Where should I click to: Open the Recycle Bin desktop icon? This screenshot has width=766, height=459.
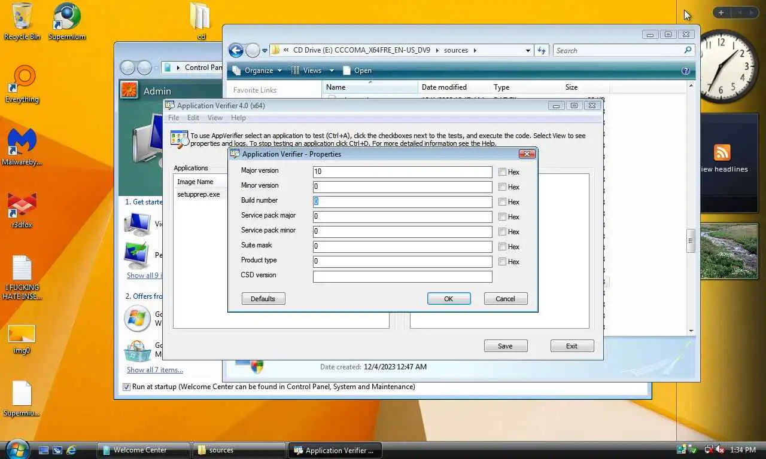tap(22, 21)
